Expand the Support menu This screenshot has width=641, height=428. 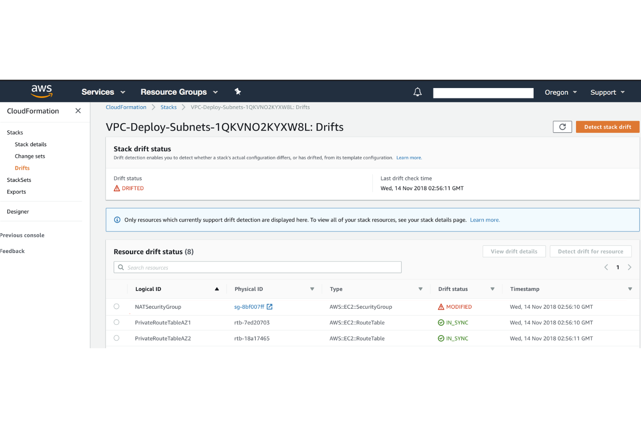click(607, 92)
